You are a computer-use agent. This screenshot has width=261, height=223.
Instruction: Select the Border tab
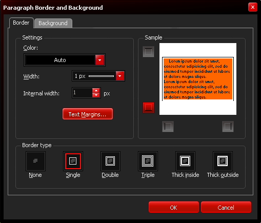[21, 23]
